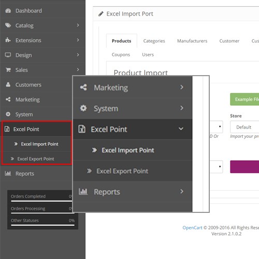This screenshot has width=259, height=259.
Task: Click the Product Import heading
Action: (x=140, y=73)
